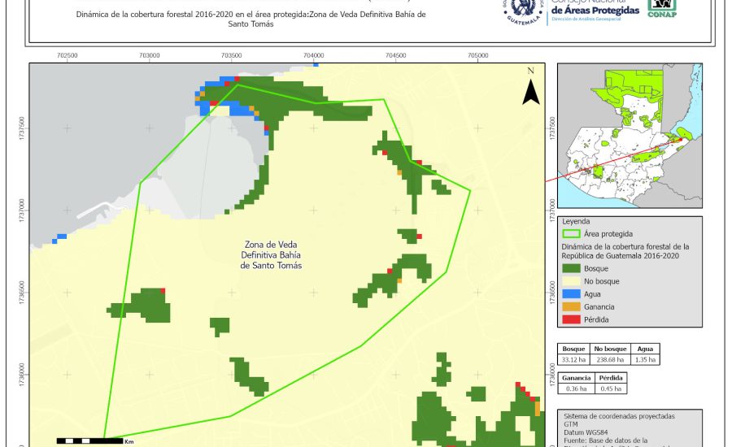The height and width of the screenshot is (447, 732).
Task: Click the 704000 easting label on the top axis
Action: pos(314,55)
